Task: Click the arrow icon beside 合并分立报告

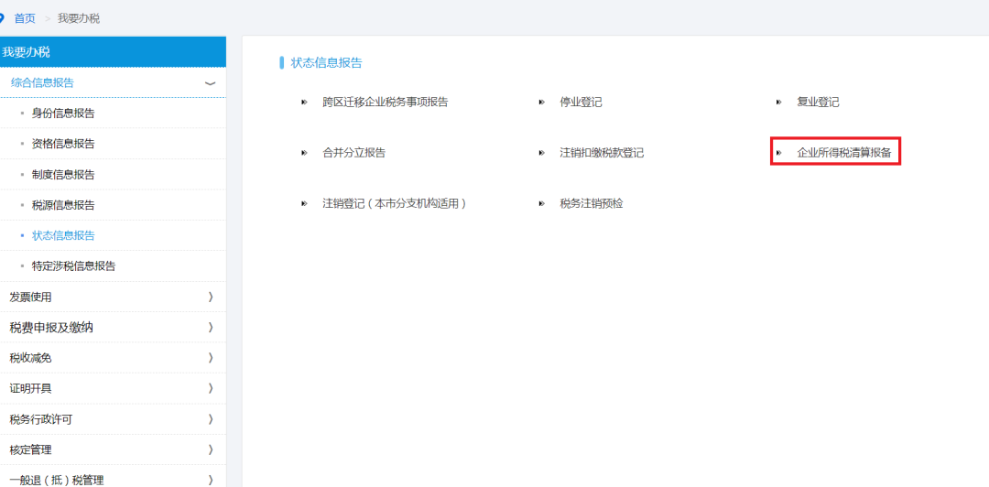Action: (x=304, y=153)
